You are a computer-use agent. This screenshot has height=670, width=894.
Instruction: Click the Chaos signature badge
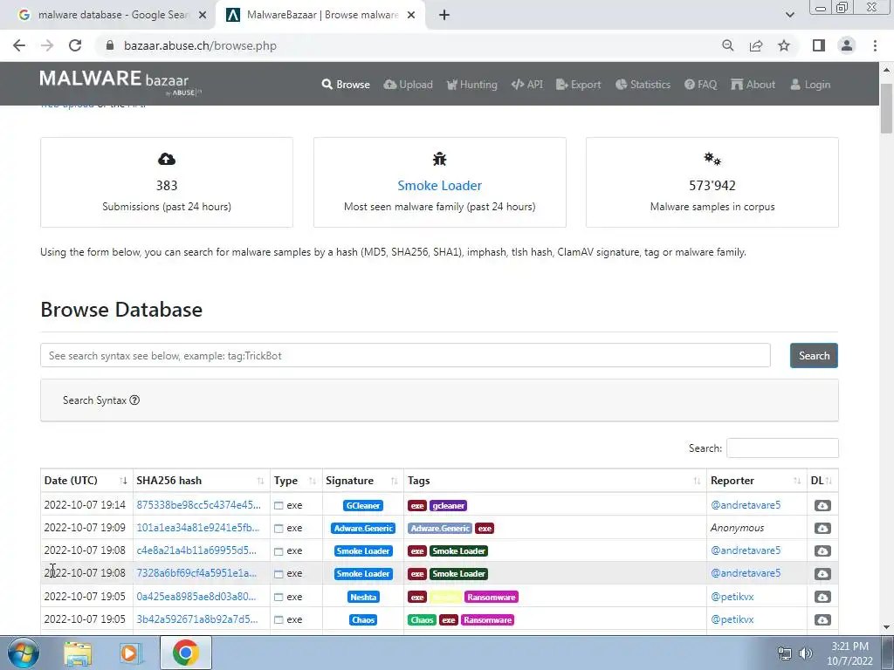point(363,620)
